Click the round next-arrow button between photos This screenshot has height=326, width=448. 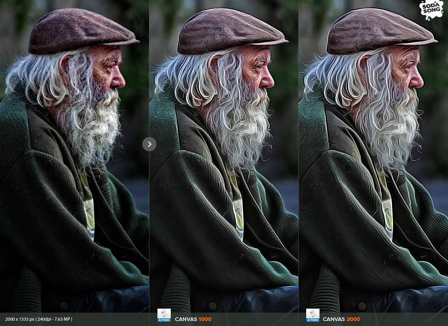pyautogui.click(x=149, y=144)
